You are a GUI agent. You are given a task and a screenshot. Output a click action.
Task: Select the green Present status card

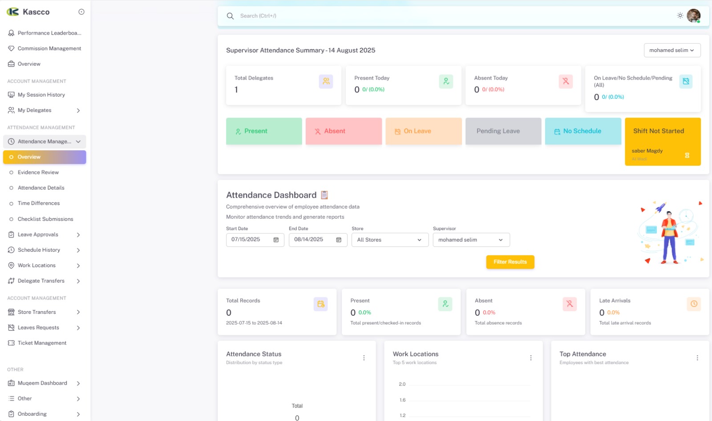tap(264, 131)
